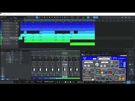
Task: Toggle the bottom checkbox in plugin Settings
Action: tap(84, 76)
